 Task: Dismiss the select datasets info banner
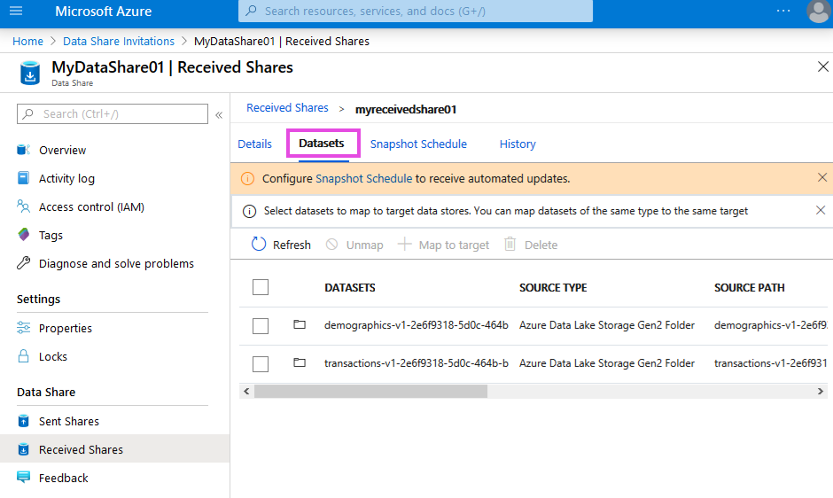(821, 211)
